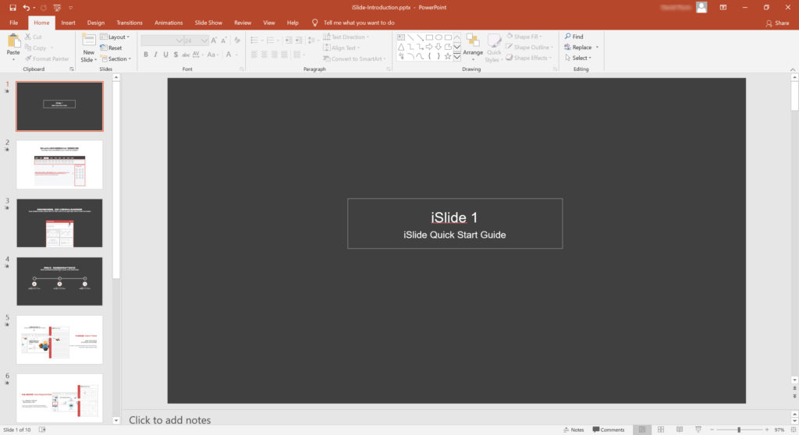Open the Text Direction dropdown
The height and width of the screenshot is (435, 799).
346,37
